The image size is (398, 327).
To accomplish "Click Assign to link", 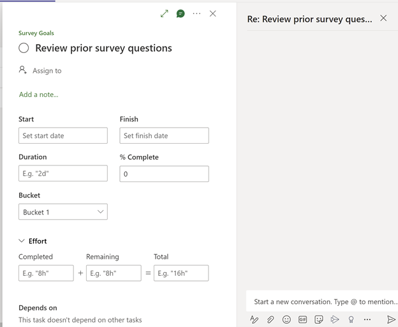I will click(47, 71).
